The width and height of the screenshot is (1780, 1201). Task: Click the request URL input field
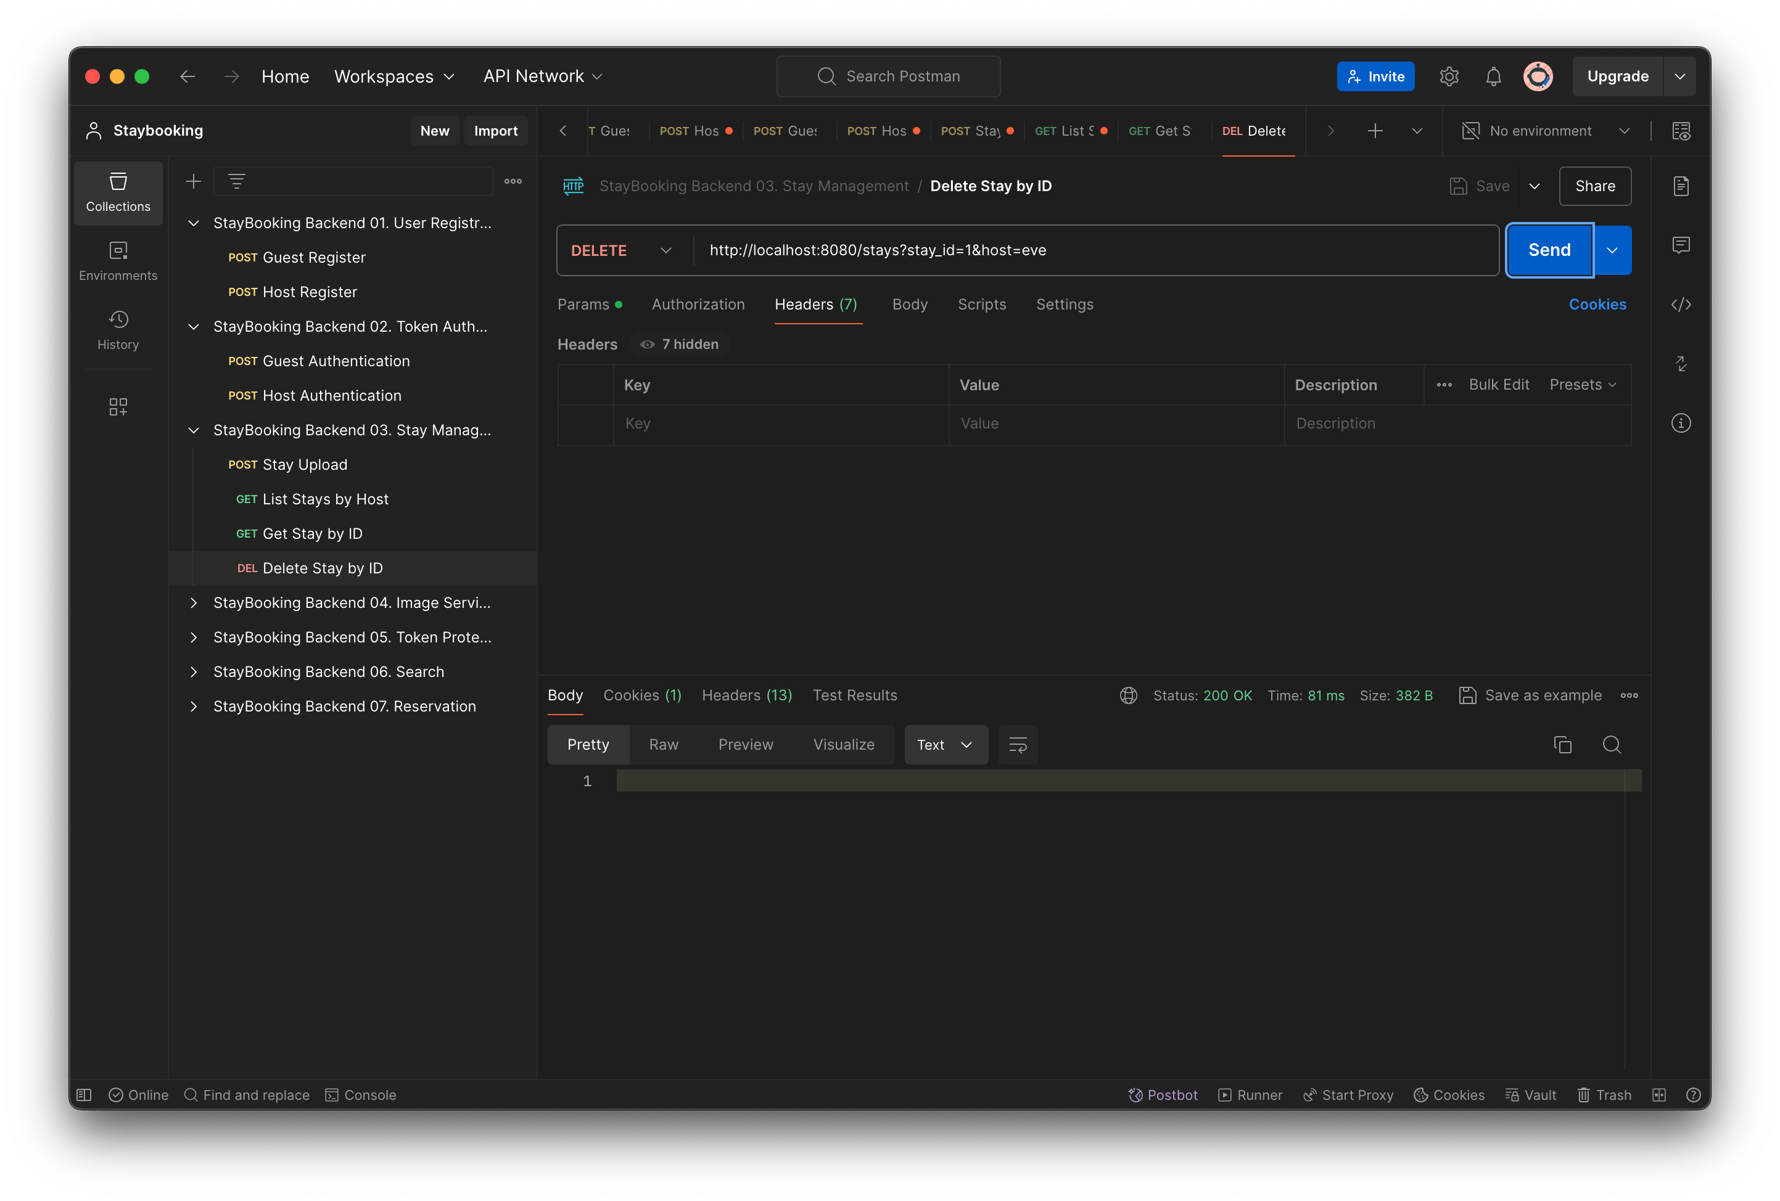pyautogui.click(x=1073, y=250)
